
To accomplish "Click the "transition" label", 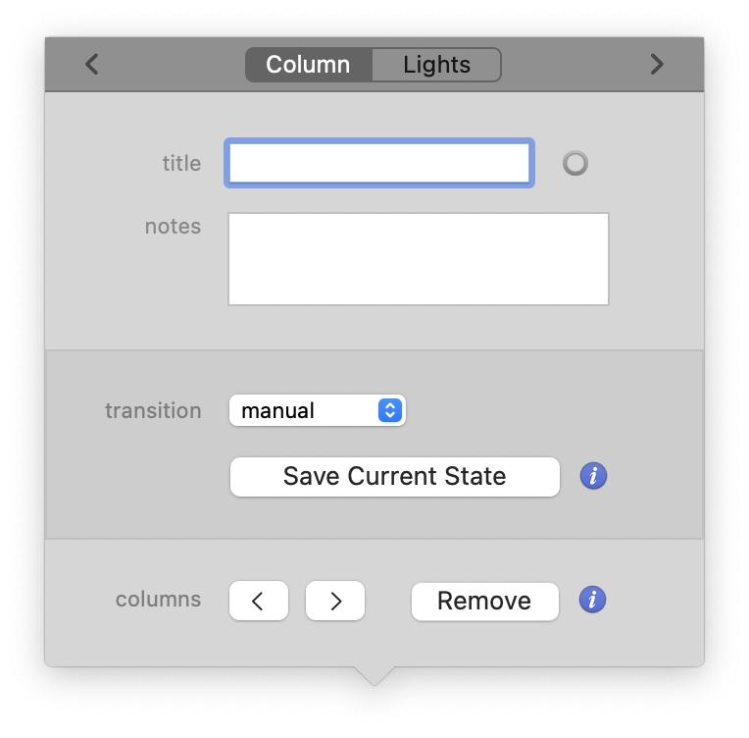I will coord(153,411).
